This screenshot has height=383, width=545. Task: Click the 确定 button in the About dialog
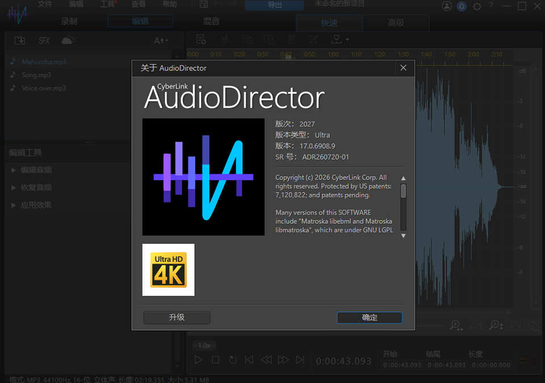pyautogui.click(x=370, y=317)
